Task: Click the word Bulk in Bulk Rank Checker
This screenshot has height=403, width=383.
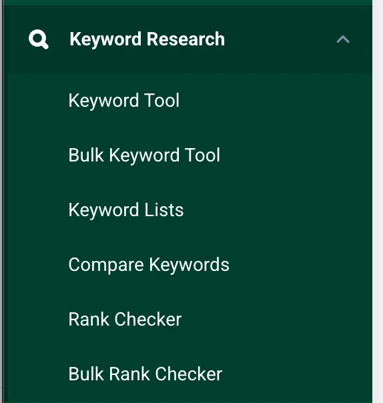Action: coord(86,374)
